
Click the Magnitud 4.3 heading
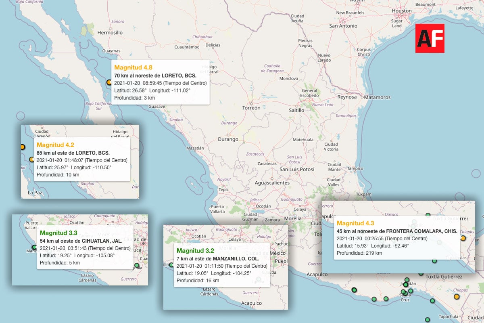pyautogui.click(x=356, y=223)
